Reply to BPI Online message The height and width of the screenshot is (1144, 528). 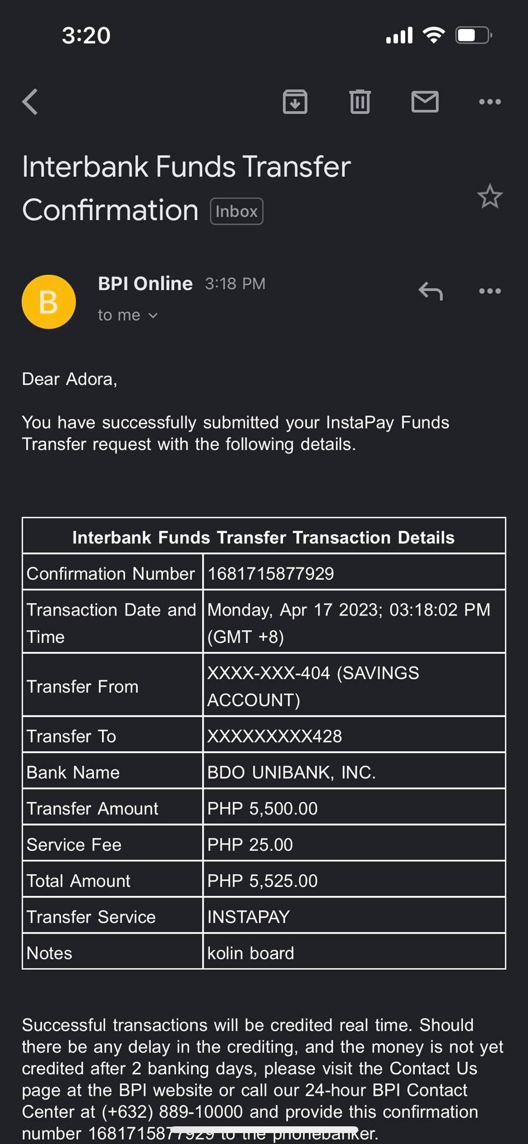tap(430, 291)
